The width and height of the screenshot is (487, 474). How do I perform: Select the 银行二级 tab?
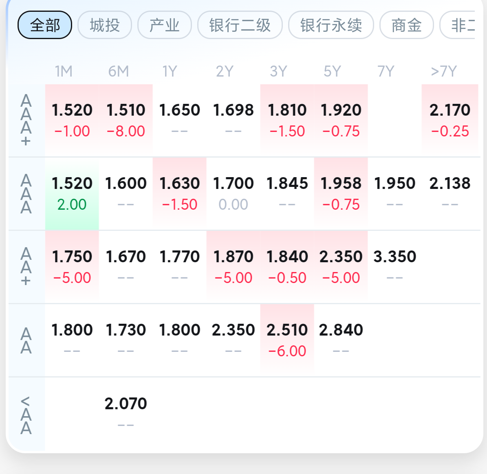(x=240, y=25)
